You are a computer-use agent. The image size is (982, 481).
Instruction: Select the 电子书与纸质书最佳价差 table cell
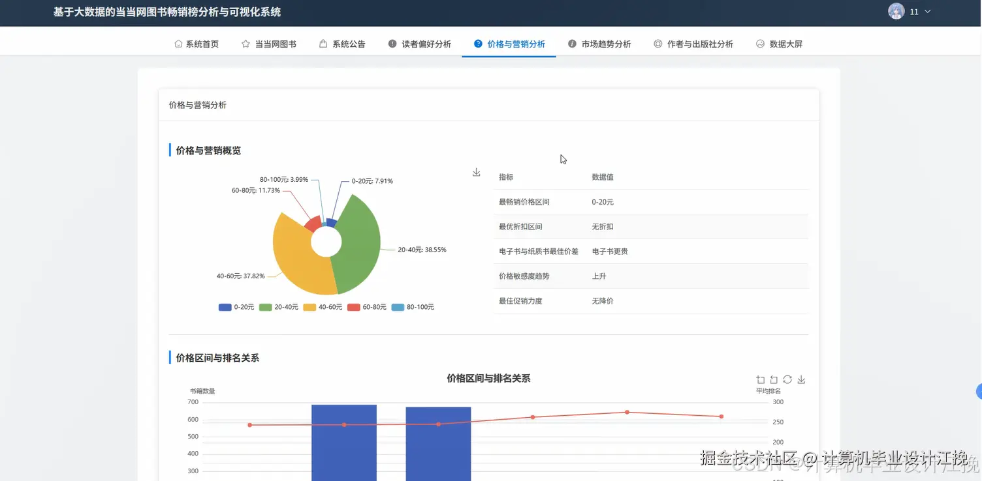pyautogui.click(x=539, y=252)
